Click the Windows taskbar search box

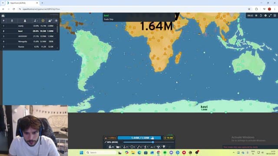pyautogui.click(x=101, y=153)
